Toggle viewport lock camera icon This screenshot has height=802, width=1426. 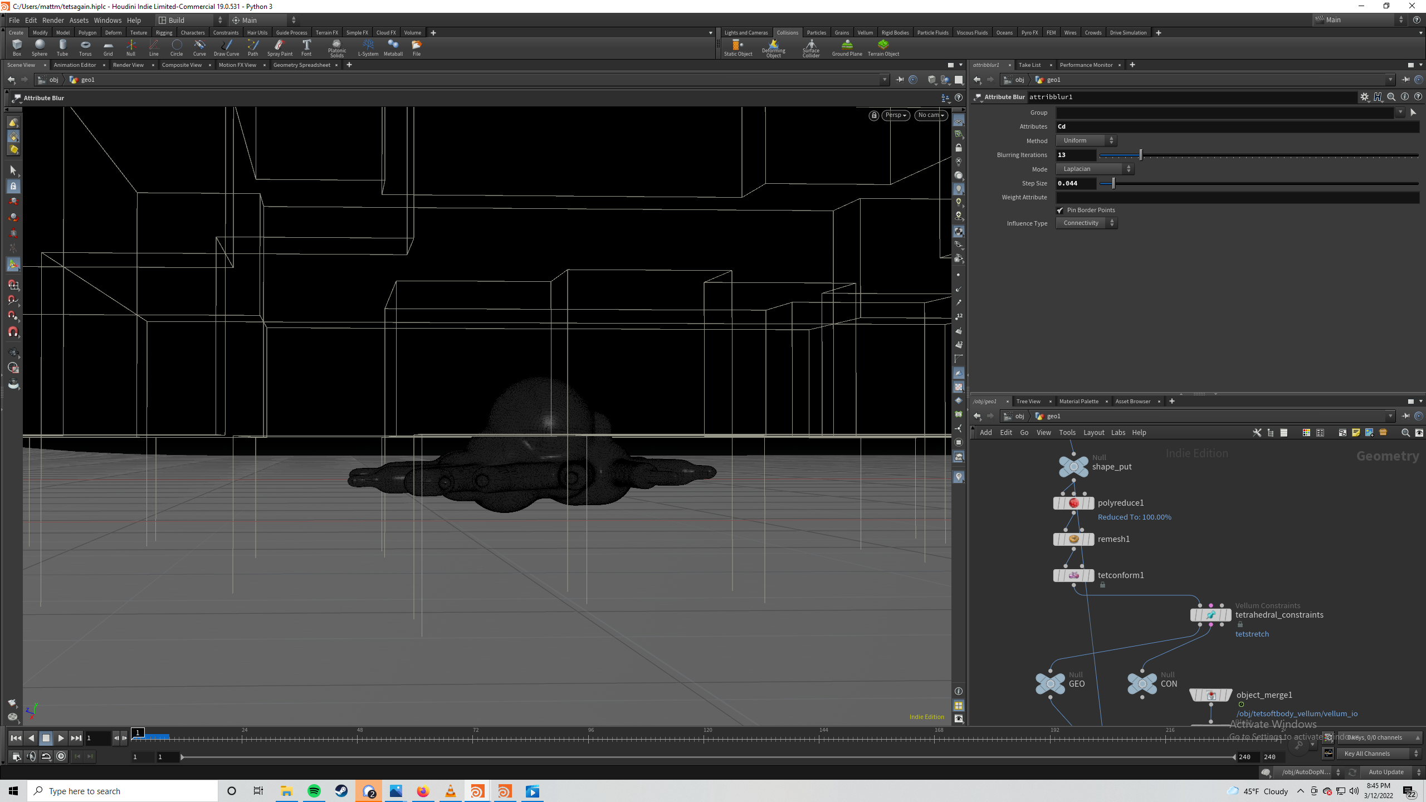[874, 115]
